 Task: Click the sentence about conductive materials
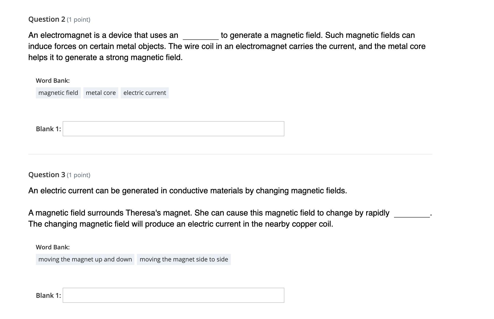point(187,191)
